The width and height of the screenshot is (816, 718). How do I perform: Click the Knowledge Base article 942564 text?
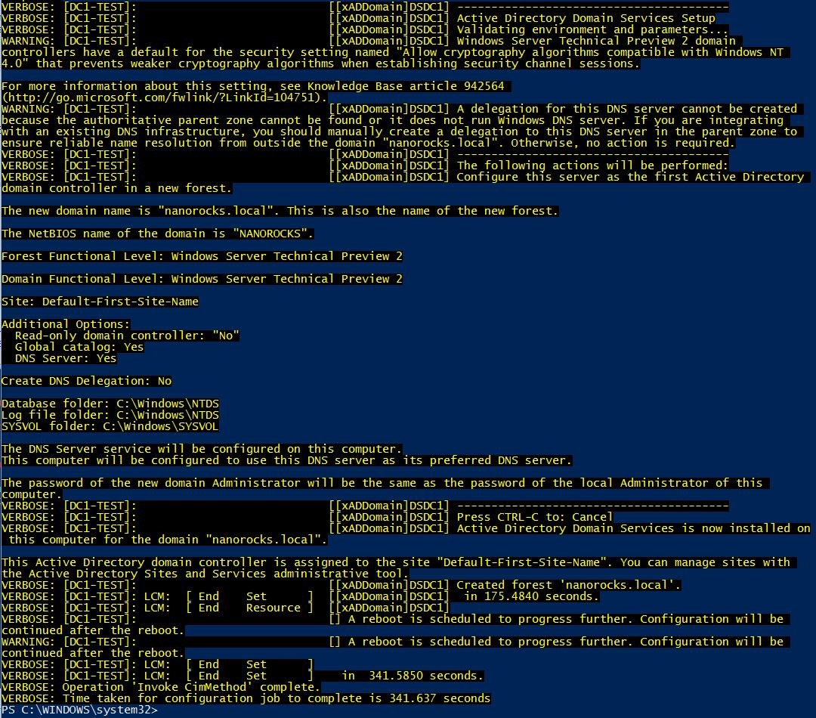[x=406, y=86]
